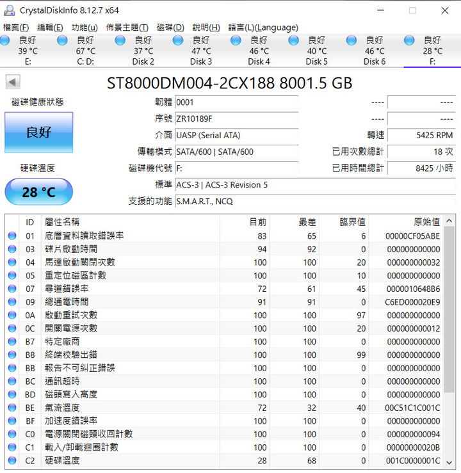
Task: Click the standard field ACS-3 | ACS-3 Revision 5
Action: coord(315,184)
